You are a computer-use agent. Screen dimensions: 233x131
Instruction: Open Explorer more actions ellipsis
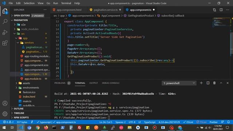click(45, 10)
